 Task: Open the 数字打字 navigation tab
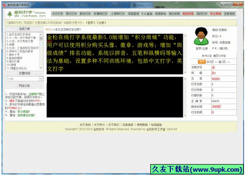85,14
